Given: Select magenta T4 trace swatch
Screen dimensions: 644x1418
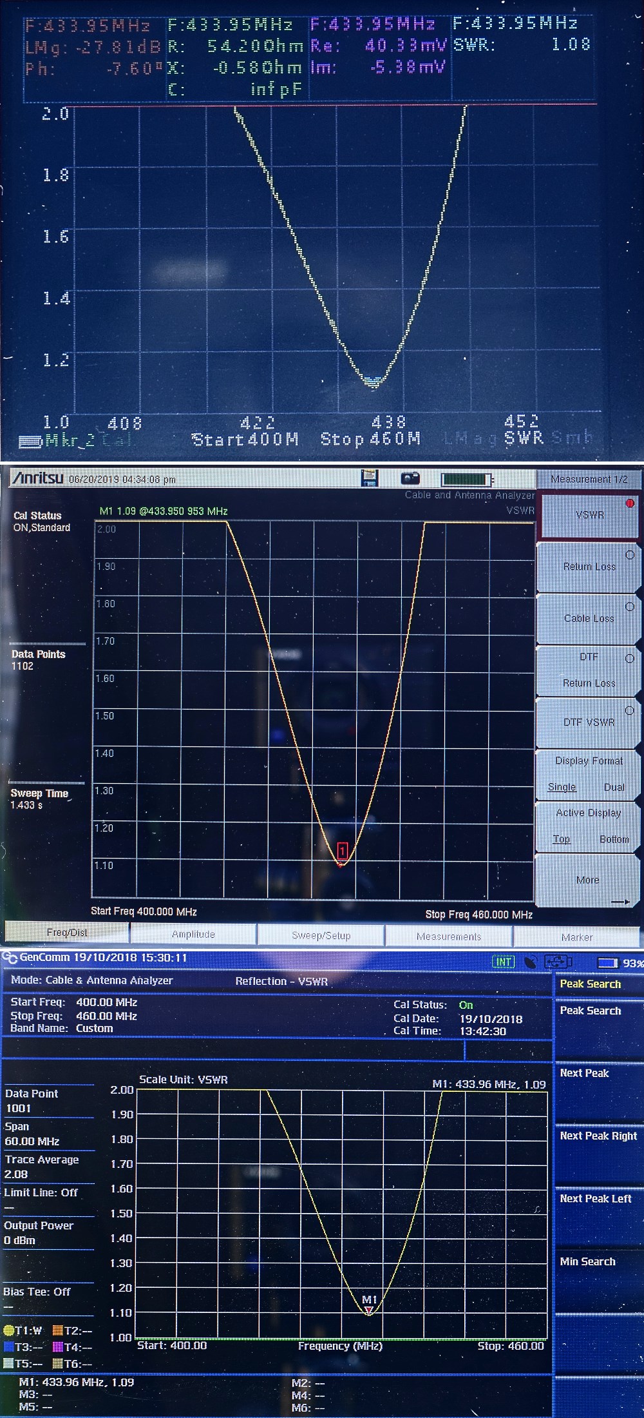Looking at the screenshot, I should click(57, 1347).
